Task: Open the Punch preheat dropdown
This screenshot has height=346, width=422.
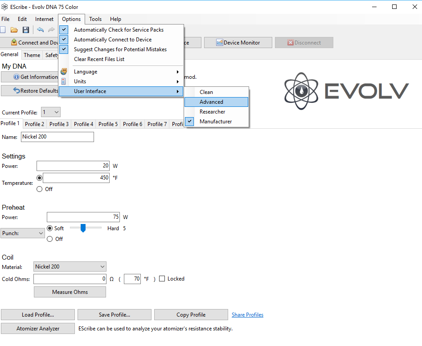Action: tap(23, 233)
